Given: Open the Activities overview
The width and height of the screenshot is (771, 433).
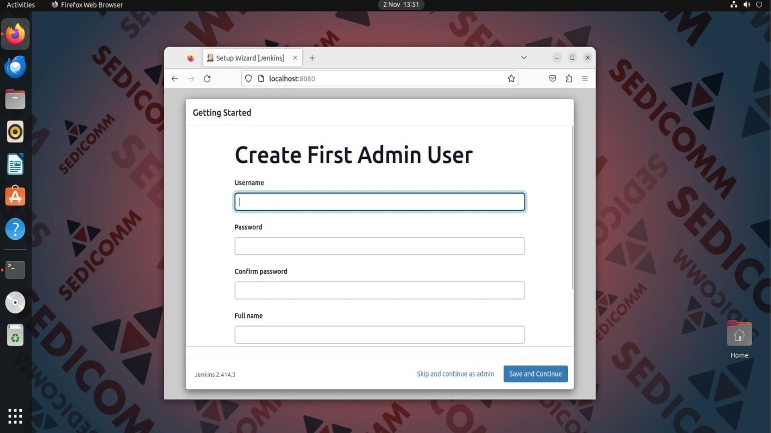Looking at the screenshot, I should pos(21,5).
